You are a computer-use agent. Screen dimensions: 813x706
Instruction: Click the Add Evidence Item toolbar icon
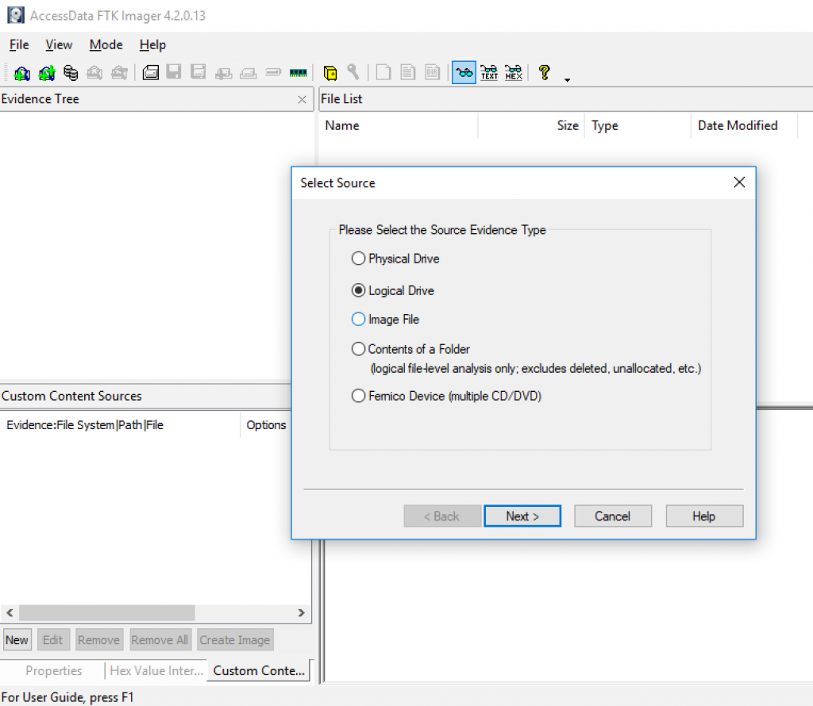pyautogui.click(x=21, y=73)
